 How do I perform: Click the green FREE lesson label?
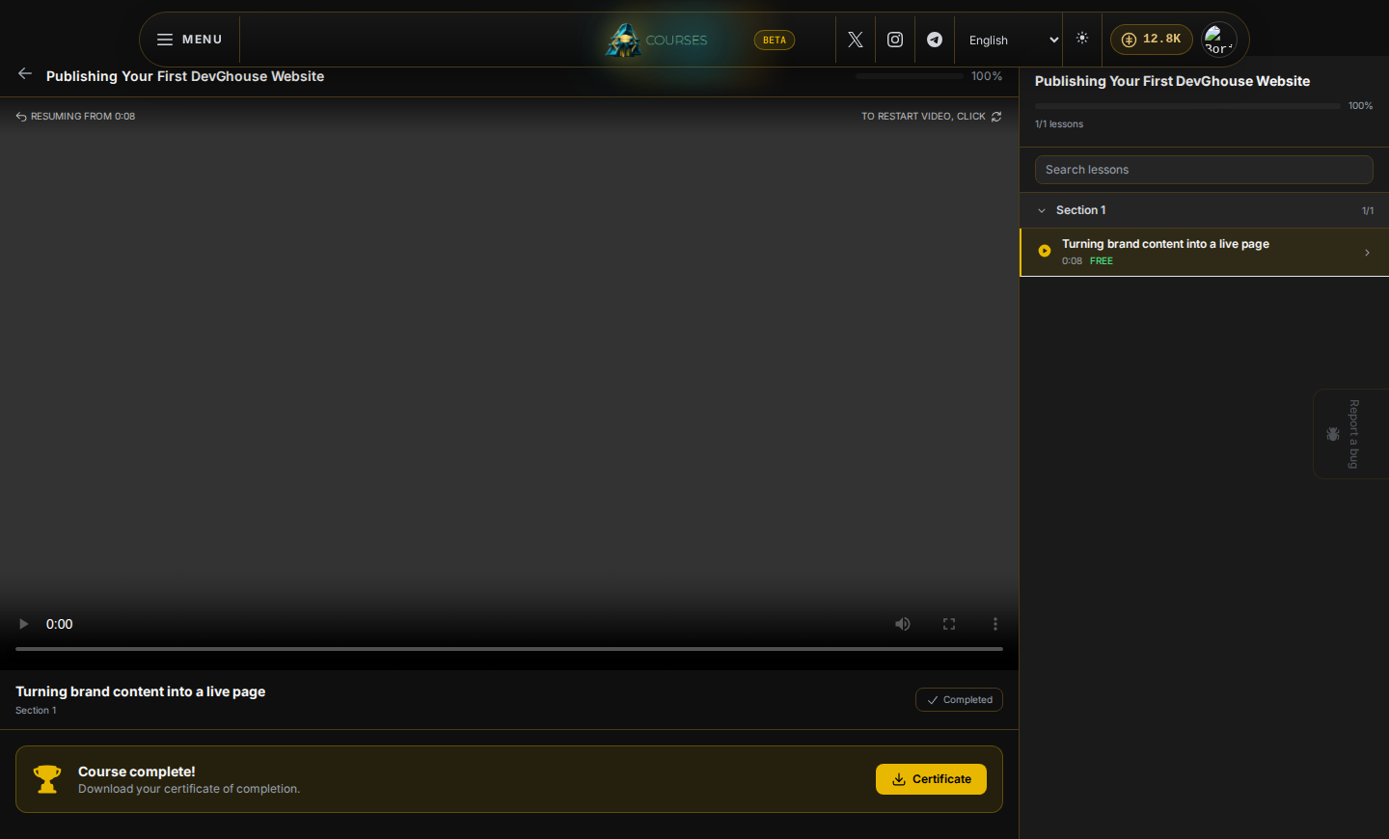(x=1102, y=261)
